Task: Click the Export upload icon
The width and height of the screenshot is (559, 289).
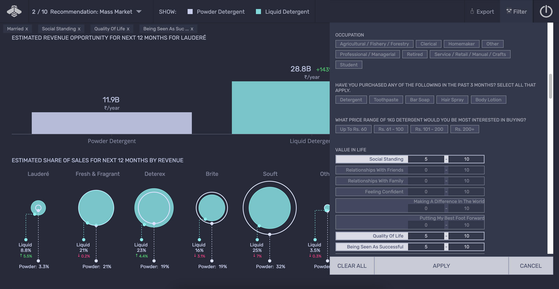Action: (x=472, y=11)
